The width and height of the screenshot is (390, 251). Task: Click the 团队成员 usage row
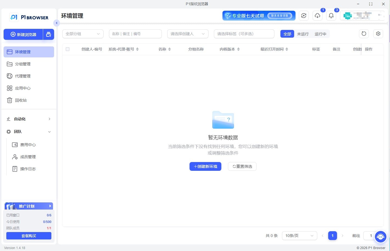[29, 228]
